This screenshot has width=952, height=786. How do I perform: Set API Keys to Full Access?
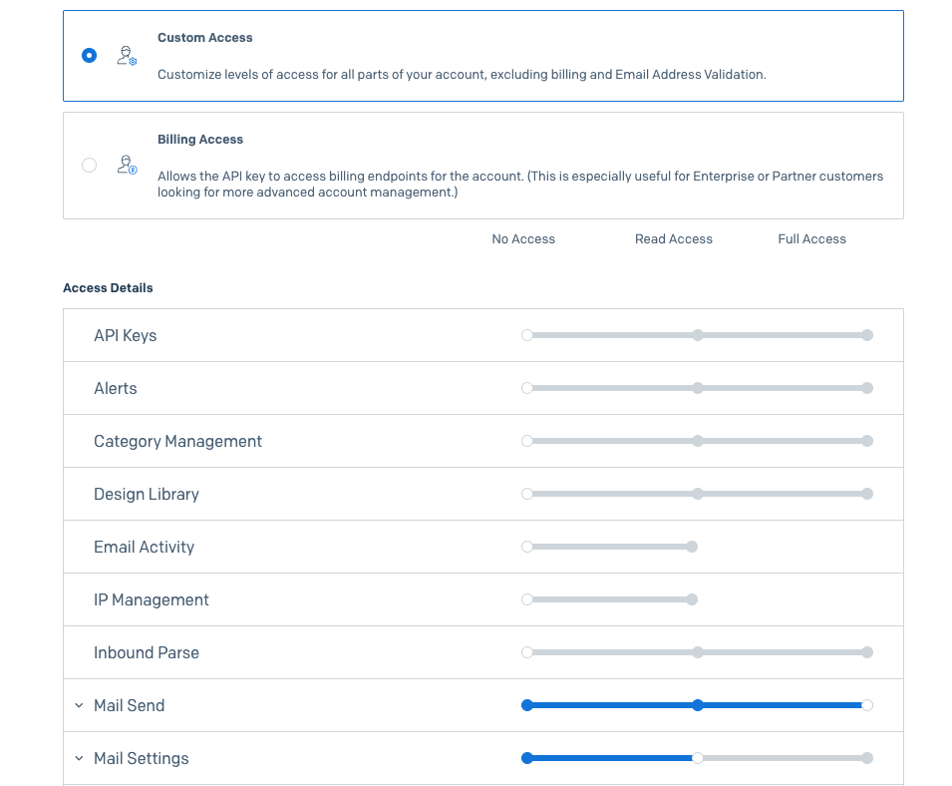(867, 335)
